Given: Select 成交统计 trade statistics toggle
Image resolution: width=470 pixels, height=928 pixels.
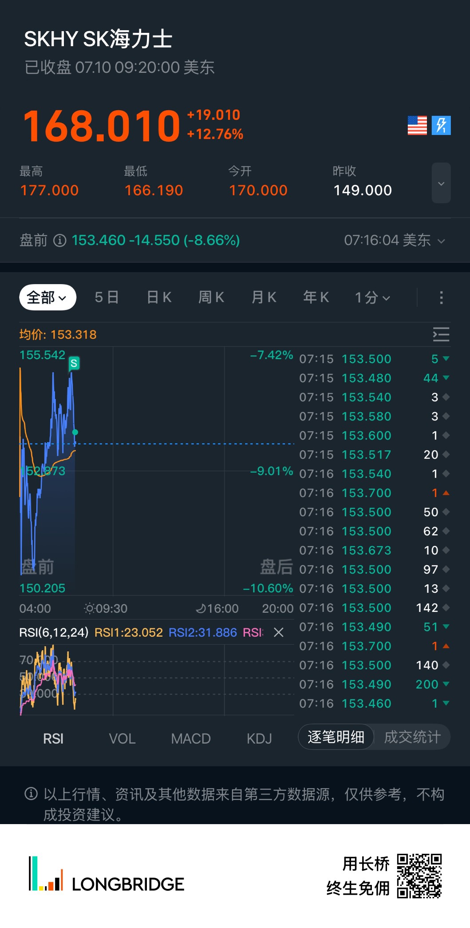Looking at the screenshot, I should tap(412, 737).
